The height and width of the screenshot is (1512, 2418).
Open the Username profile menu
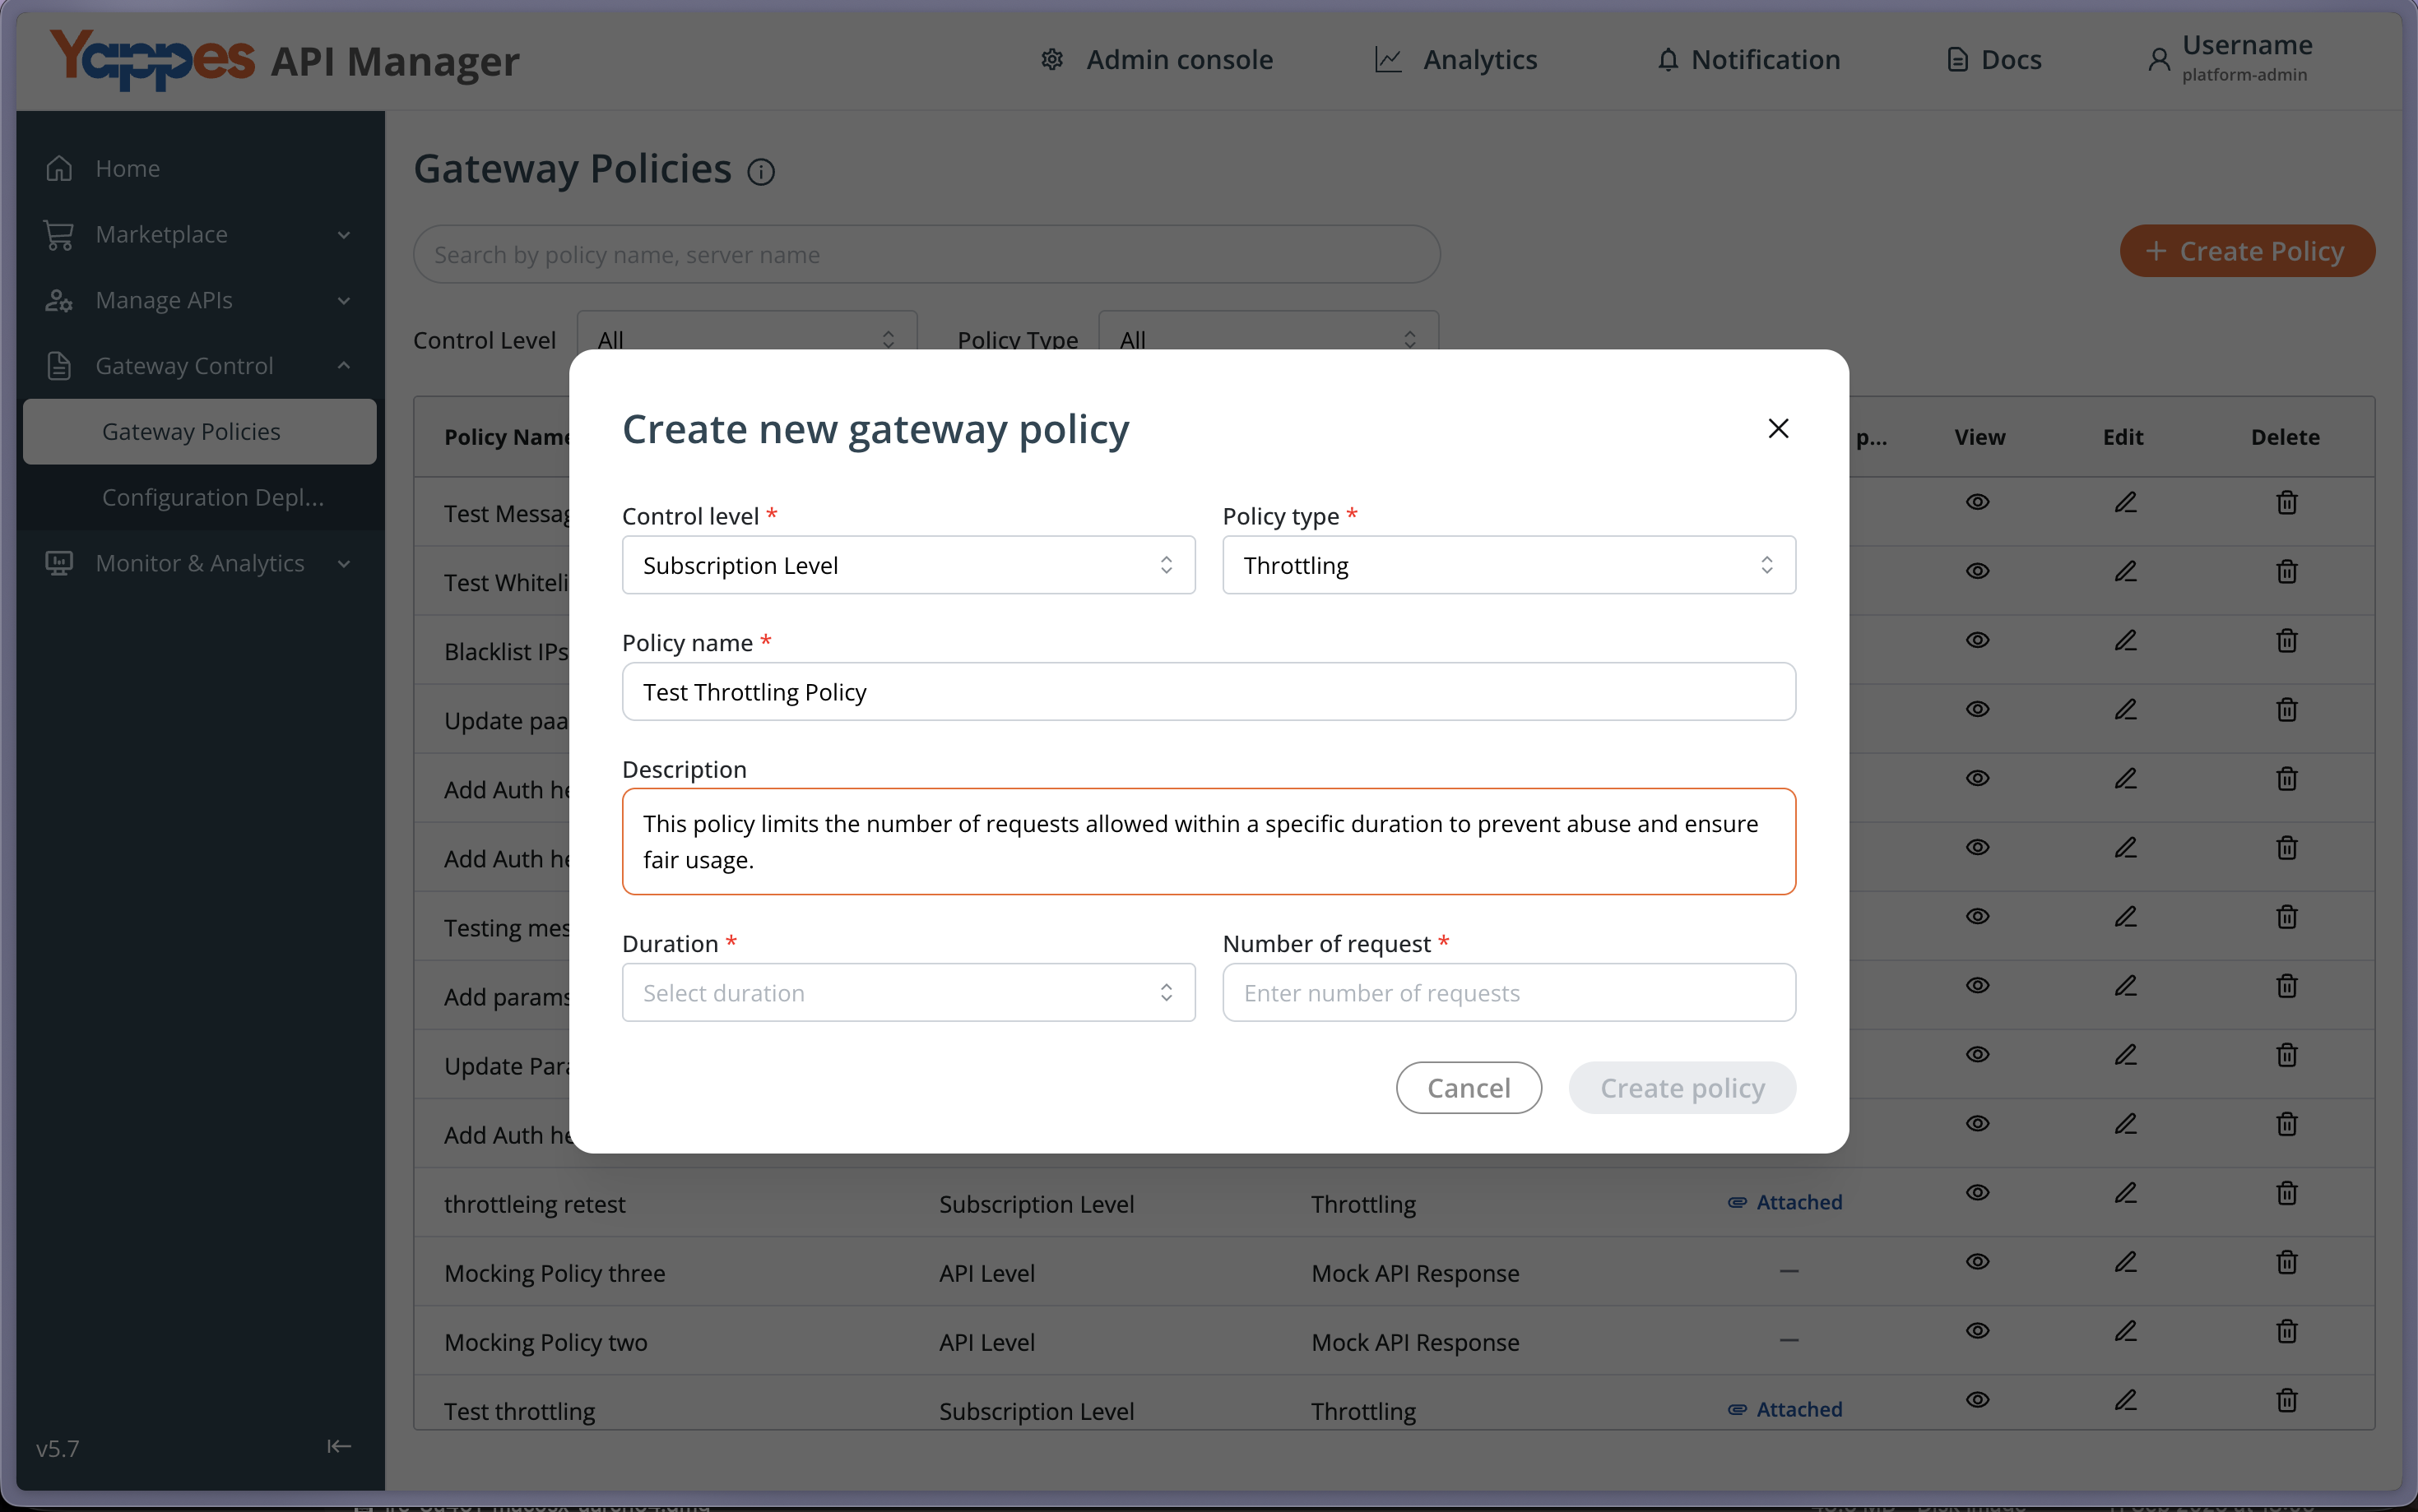pyautogui.click(x=2230, y=58)
